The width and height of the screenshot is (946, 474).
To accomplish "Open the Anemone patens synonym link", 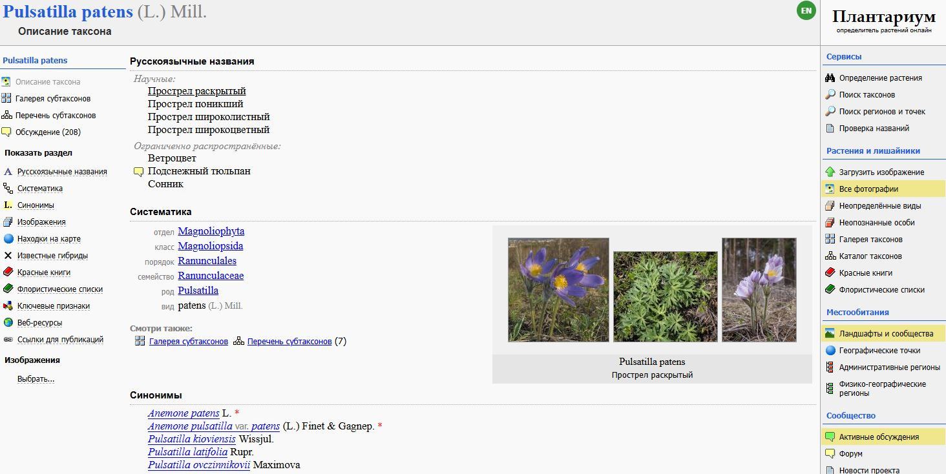I will pyautogui.click(x=184, y=413).
